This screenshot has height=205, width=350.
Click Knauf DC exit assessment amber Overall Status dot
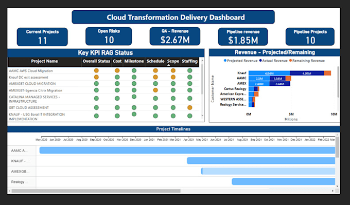(x=96, y=77)
